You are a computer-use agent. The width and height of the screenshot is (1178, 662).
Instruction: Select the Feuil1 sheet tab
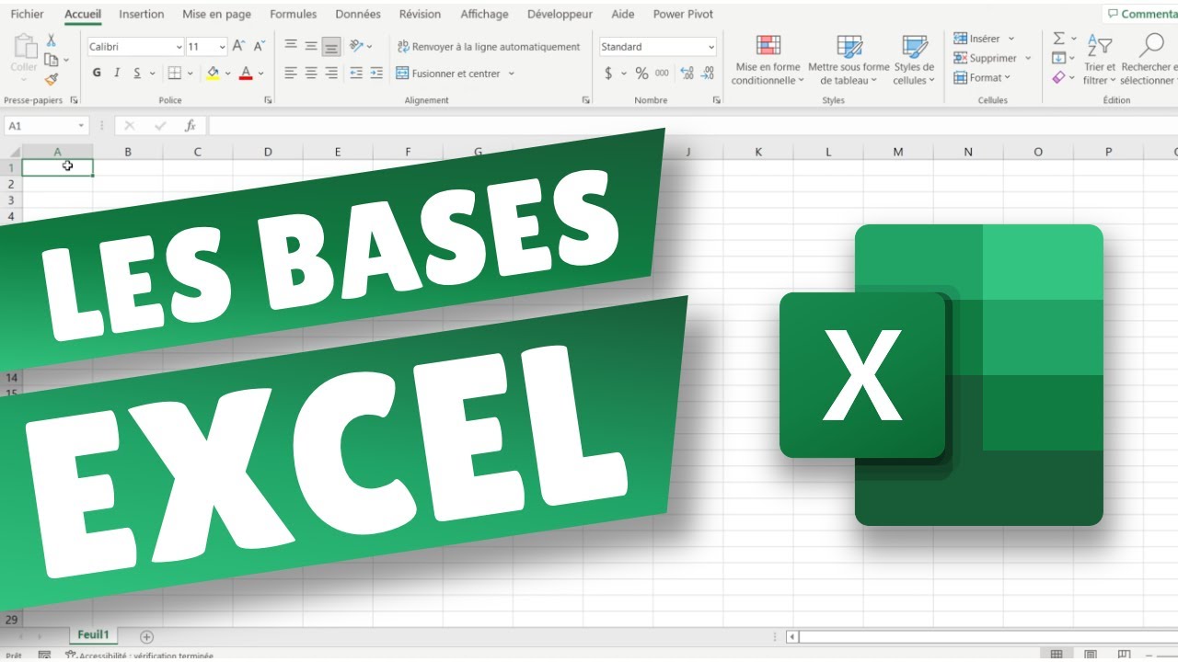[x=93, y=635]
